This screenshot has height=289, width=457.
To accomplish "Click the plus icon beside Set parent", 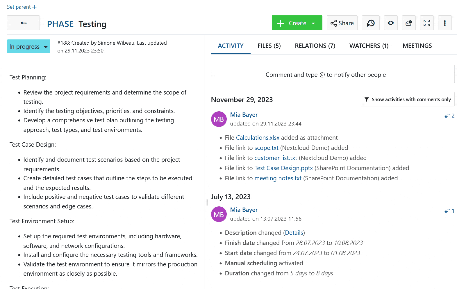I will tap(34, 7).
